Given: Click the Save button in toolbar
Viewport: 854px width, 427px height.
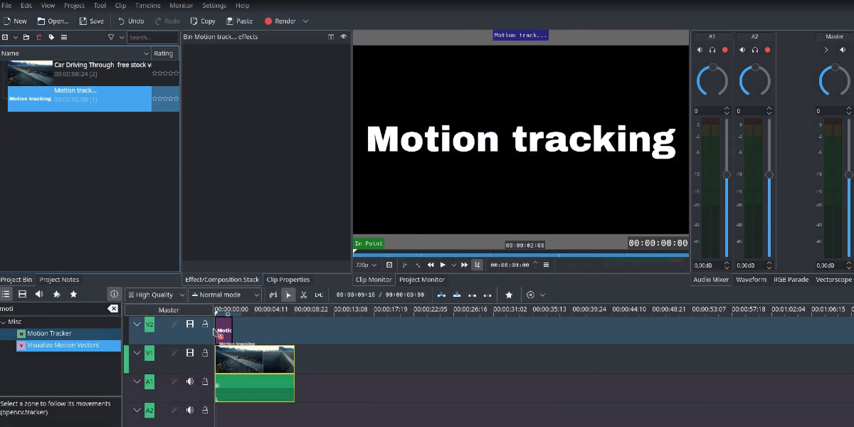Looking at the screenshot, I should pyautogui.click(x=91, y=21).
